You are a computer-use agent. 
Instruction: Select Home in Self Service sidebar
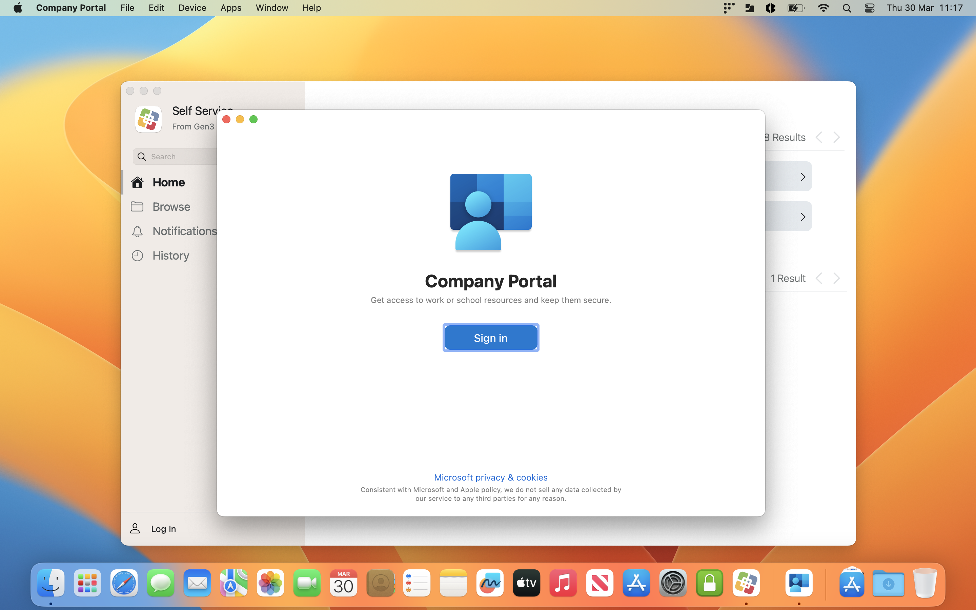[x=168, y=182]
